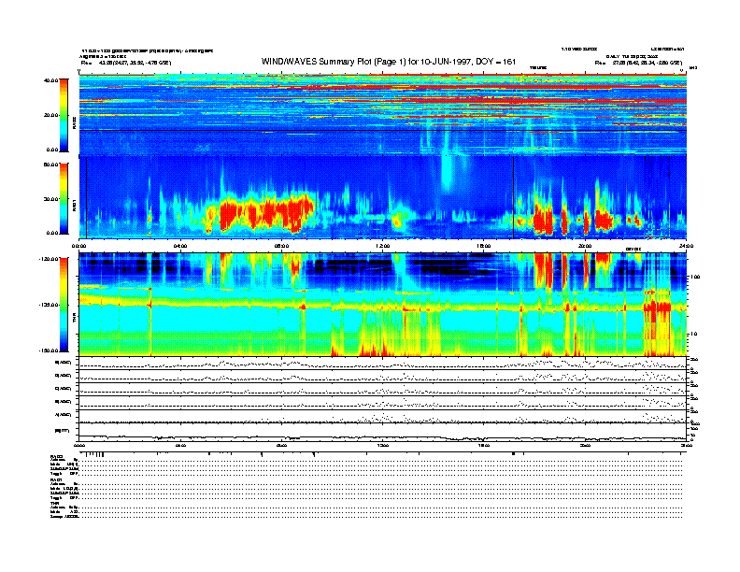Viewport: 740px width, 572px height.
Task: Click the RAD1 color scale bar
Action: tap(64, 198)
